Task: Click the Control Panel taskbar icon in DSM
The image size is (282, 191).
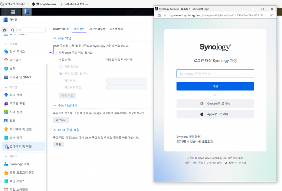Action: pos(27,11)
